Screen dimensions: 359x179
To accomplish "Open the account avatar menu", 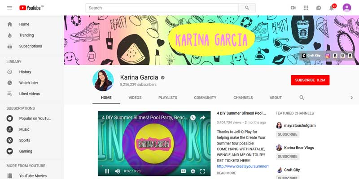I will [347, 8].
